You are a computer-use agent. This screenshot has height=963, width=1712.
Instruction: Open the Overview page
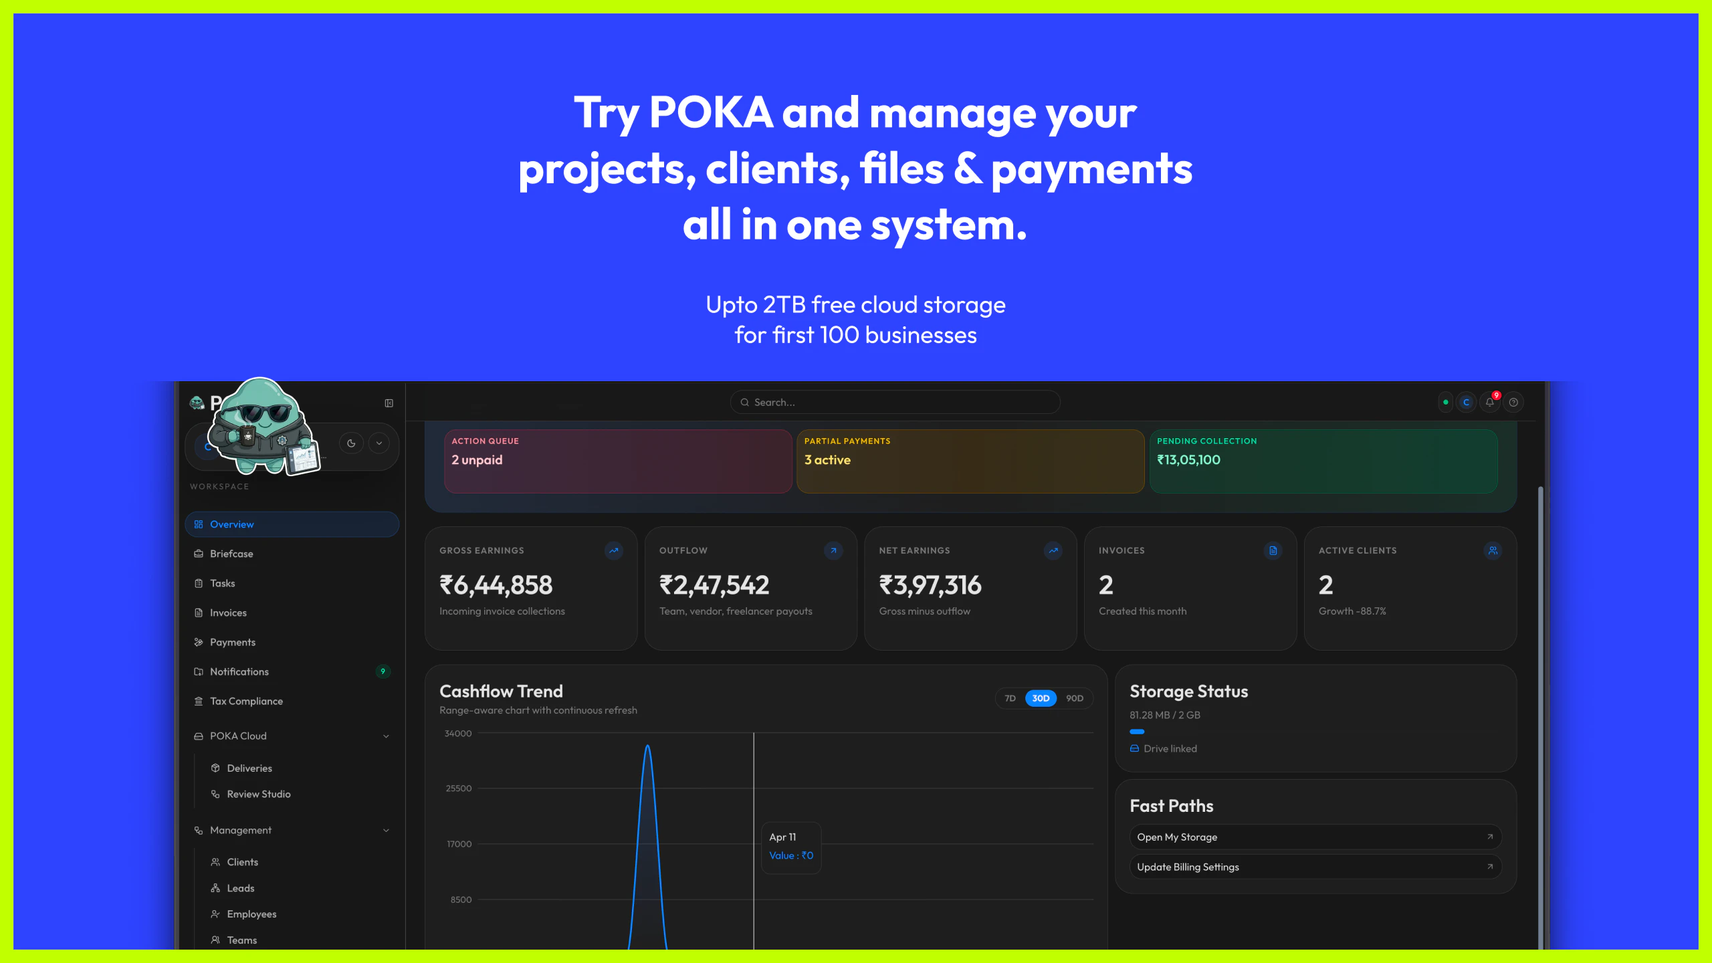(292, 524)
